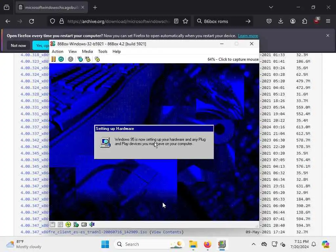This screenshot has height=252, width=336.
Task: Open a new Firefox tab
Action: [x=95, y=8]
